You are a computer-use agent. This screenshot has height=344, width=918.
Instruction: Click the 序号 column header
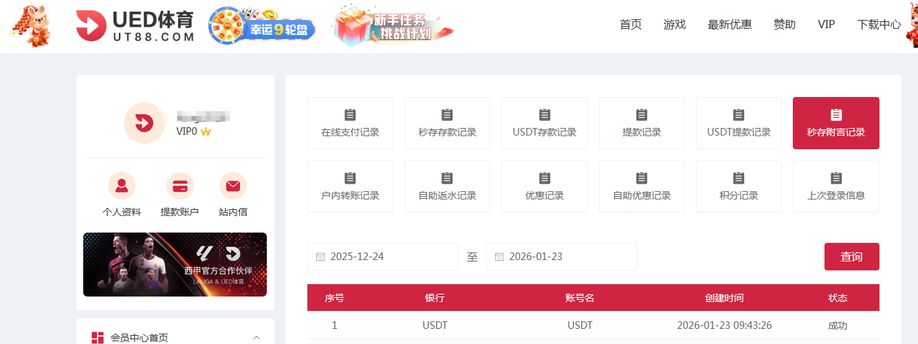(x=334, y=298)
